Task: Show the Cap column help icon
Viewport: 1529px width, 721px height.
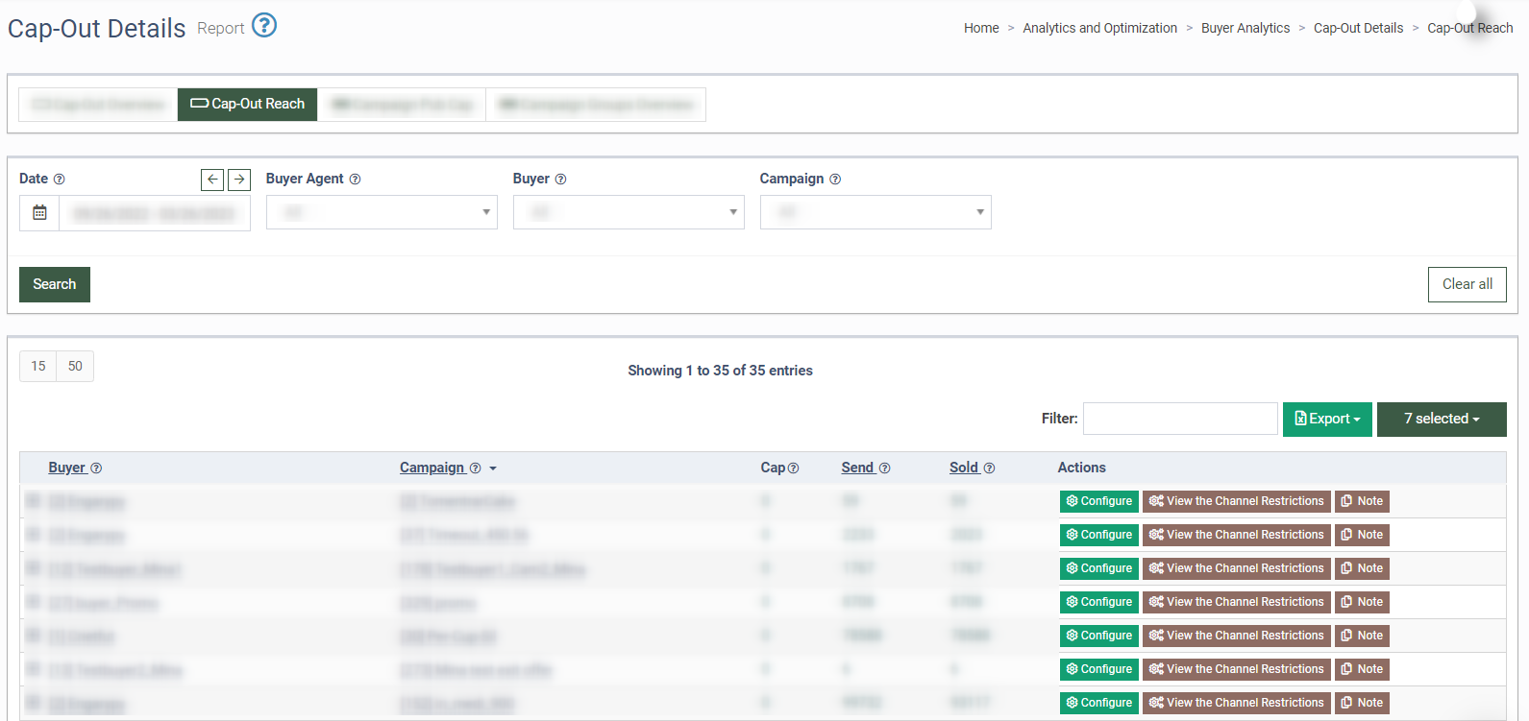Action: (x=793, y=469)
